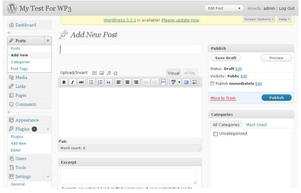Click the Add an Image upload icon
This screenshot has height=193, width=301.
tap(94, 73)
